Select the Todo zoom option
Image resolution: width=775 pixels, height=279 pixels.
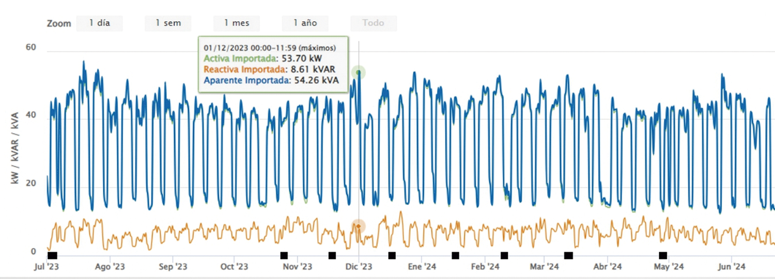[374, 23]
